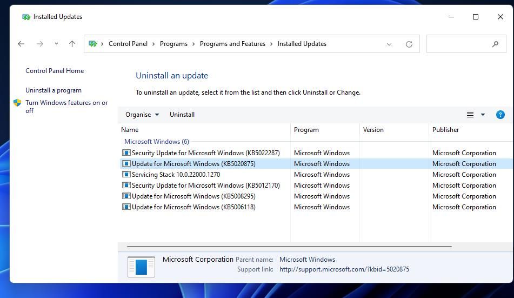Collapse the Microsoft Windows (6) group

[x=156, y=142]
